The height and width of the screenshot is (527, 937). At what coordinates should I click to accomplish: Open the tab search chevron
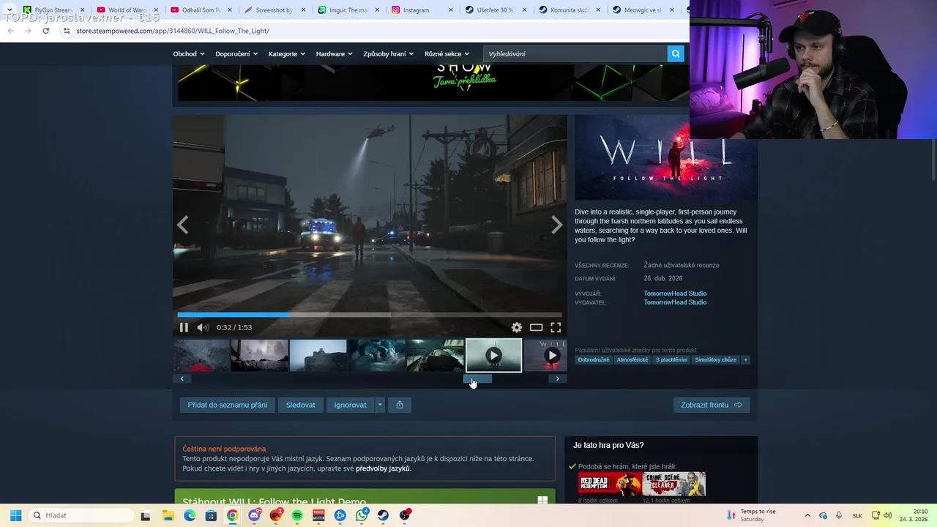click(9, 10)
